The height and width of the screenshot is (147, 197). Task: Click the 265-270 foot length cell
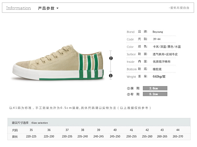point(178,136)
